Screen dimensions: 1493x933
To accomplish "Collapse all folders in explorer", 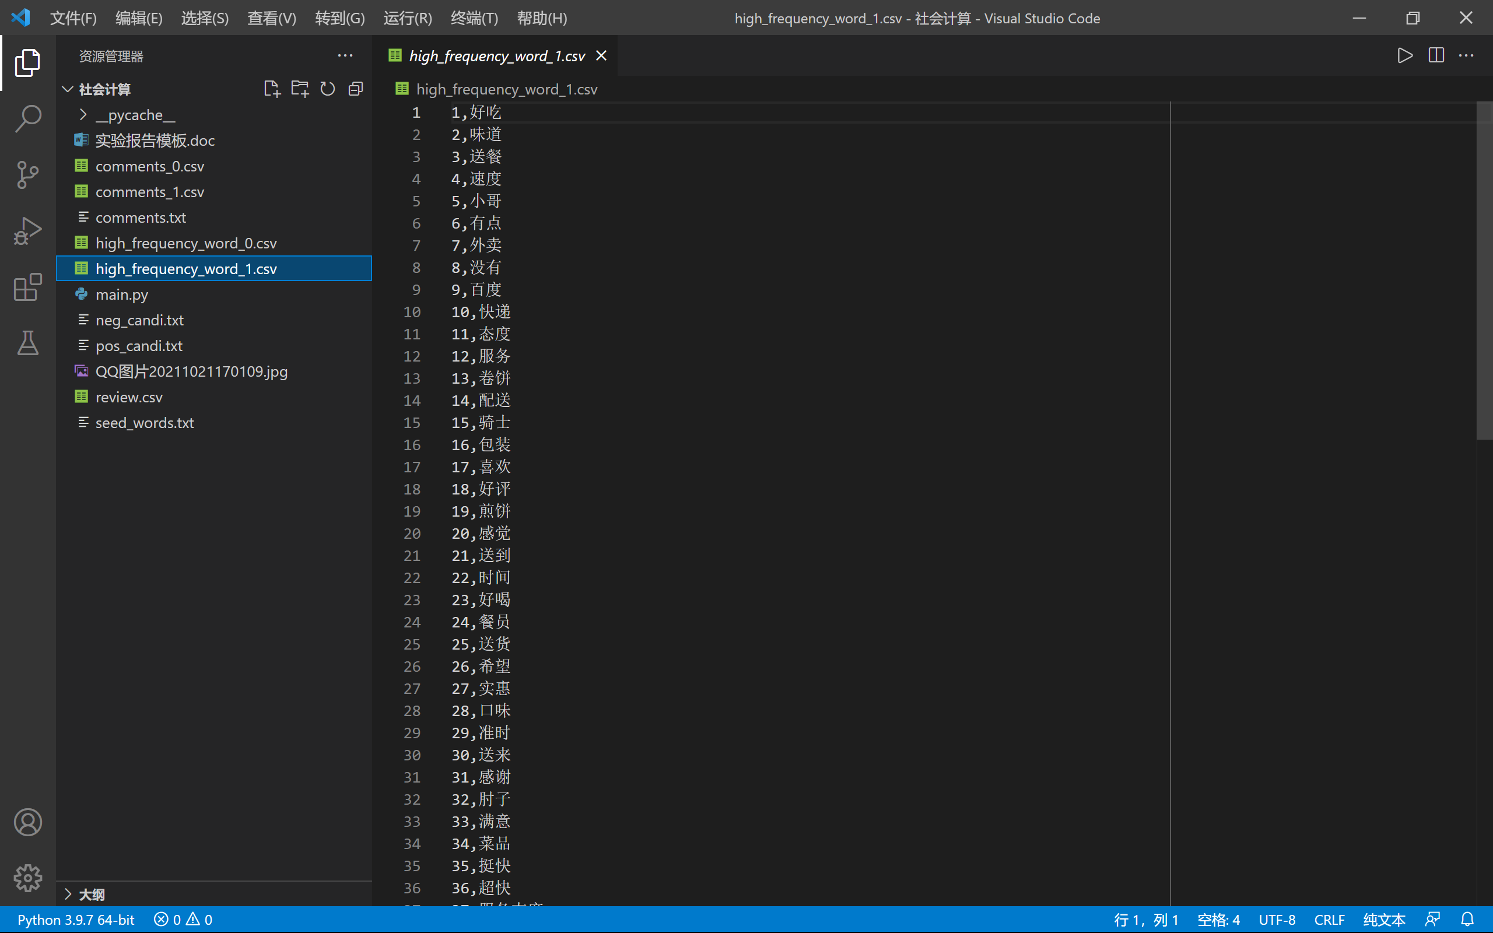I will pos(356,89).
